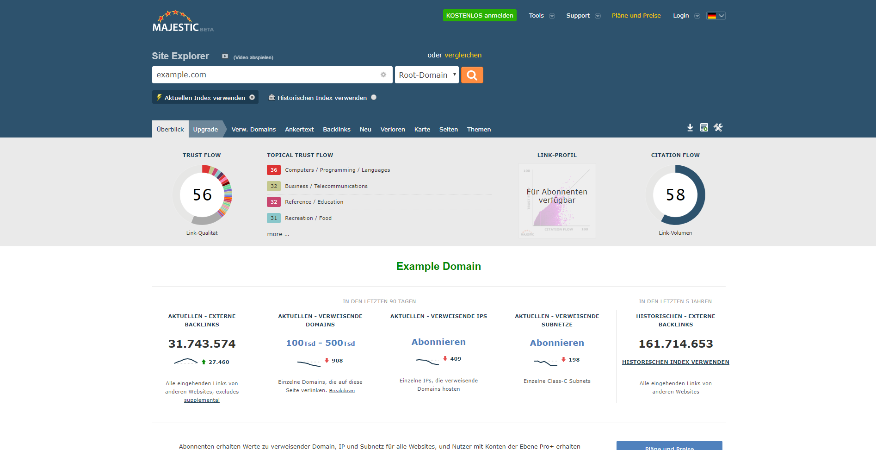Viewport: 876px width, 450px height.
Task: Open Pläne und Preise in header
Action: pyautogui.click(x=636, y=15)
